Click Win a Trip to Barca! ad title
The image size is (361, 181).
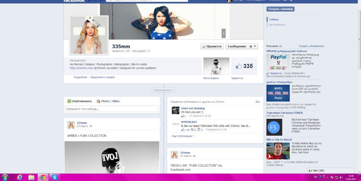tap(279, 140)
